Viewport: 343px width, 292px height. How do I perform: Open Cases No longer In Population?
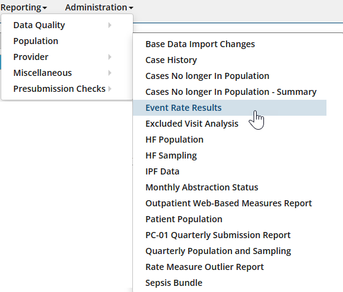pos(207,76)
